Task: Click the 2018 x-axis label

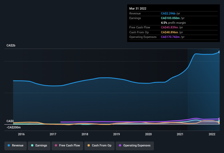Action: [85, 134]
